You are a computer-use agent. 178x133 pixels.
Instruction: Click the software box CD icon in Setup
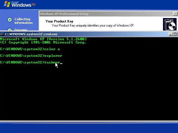[170, 24]
